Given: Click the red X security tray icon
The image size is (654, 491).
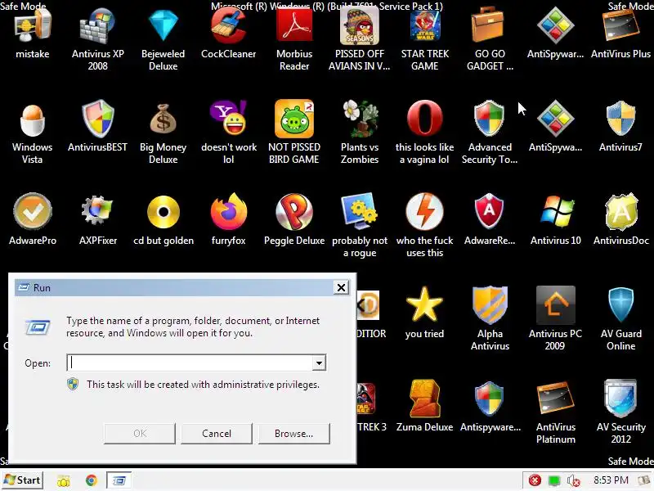Looking at the screenshot, I should pyautogui.click(x=535, y=480).
